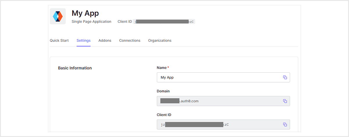349x137 pixels.
Task: Open the Connections tab
Action: click(130, 41)
